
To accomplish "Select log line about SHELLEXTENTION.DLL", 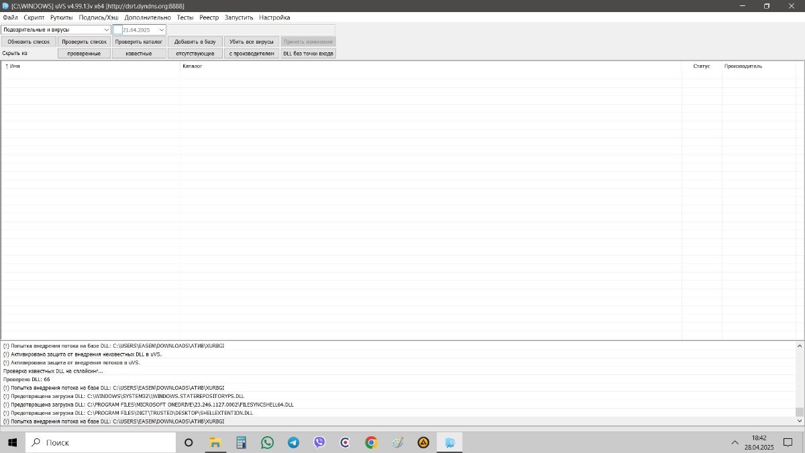I will point(398,413).
